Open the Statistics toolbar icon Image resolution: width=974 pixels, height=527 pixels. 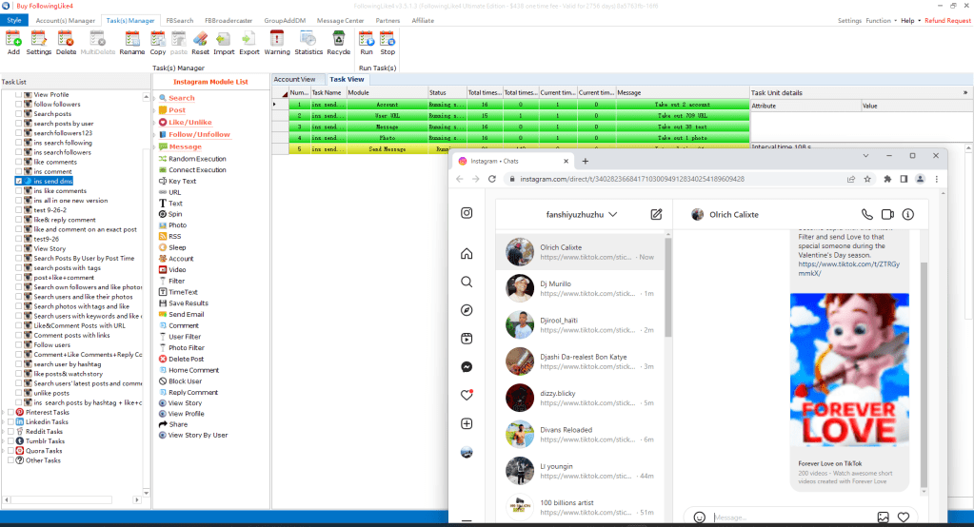pos(308,43)
